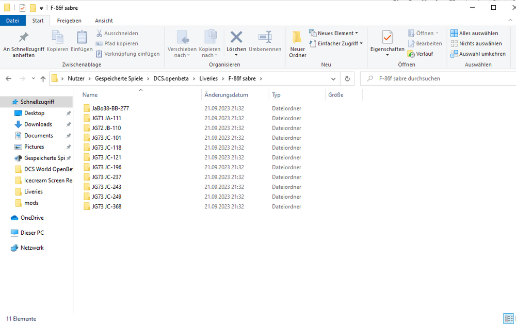Click Alles auswählen
This screenshot has width=516, height=324.
[x=474, y=33]
